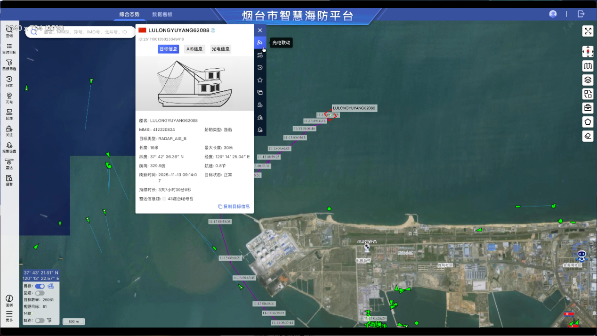Click the eraser clear tool

(x=588, y=136)
